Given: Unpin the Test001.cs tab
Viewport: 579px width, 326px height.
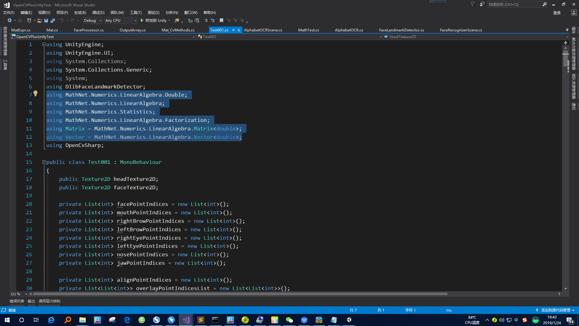Looking at the screenshot, I should click(x=233, y=30).
